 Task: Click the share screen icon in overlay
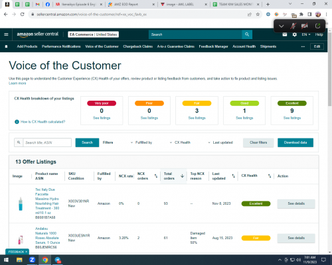317,26
